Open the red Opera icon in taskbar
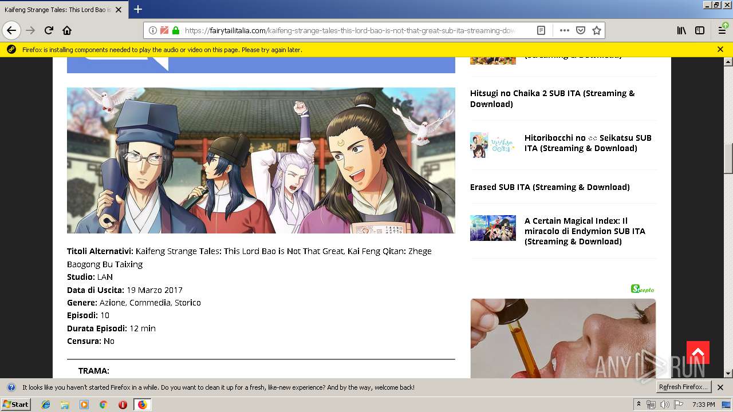This screenshot has width=733, height=412. pyautogui.click(x=123, y=405)
